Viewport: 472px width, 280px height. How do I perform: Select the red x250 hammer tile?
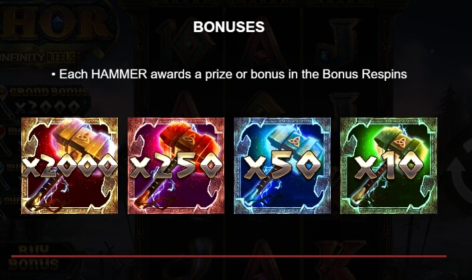[x=176, y=166]
